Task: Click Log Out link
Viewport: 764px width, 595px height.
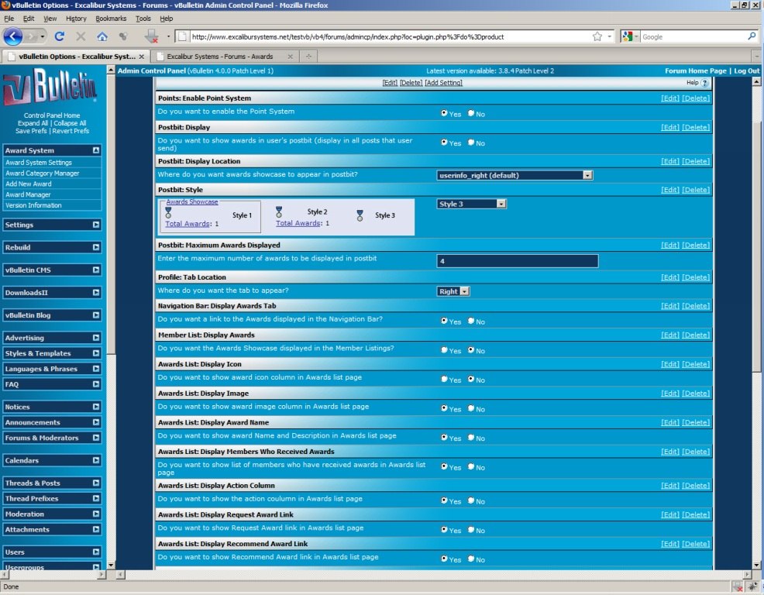Action: 746,71
